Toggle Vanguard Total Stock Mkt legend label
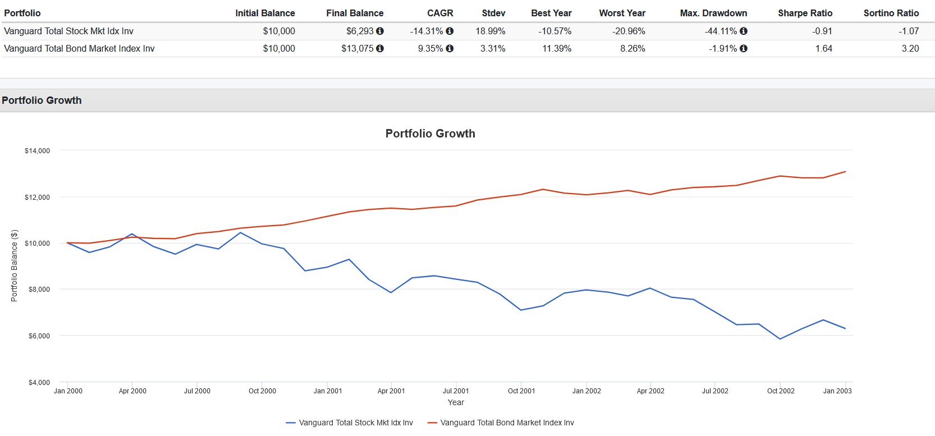The width and height of the screenshot is (935, 436). 356,423
